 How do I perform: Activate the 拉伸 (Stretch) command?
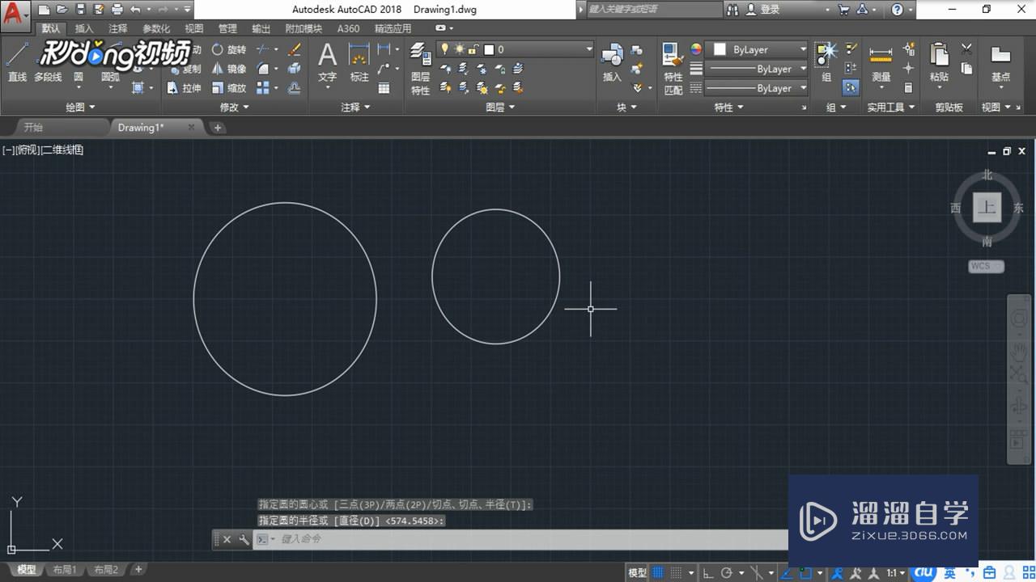click(191, 89)
